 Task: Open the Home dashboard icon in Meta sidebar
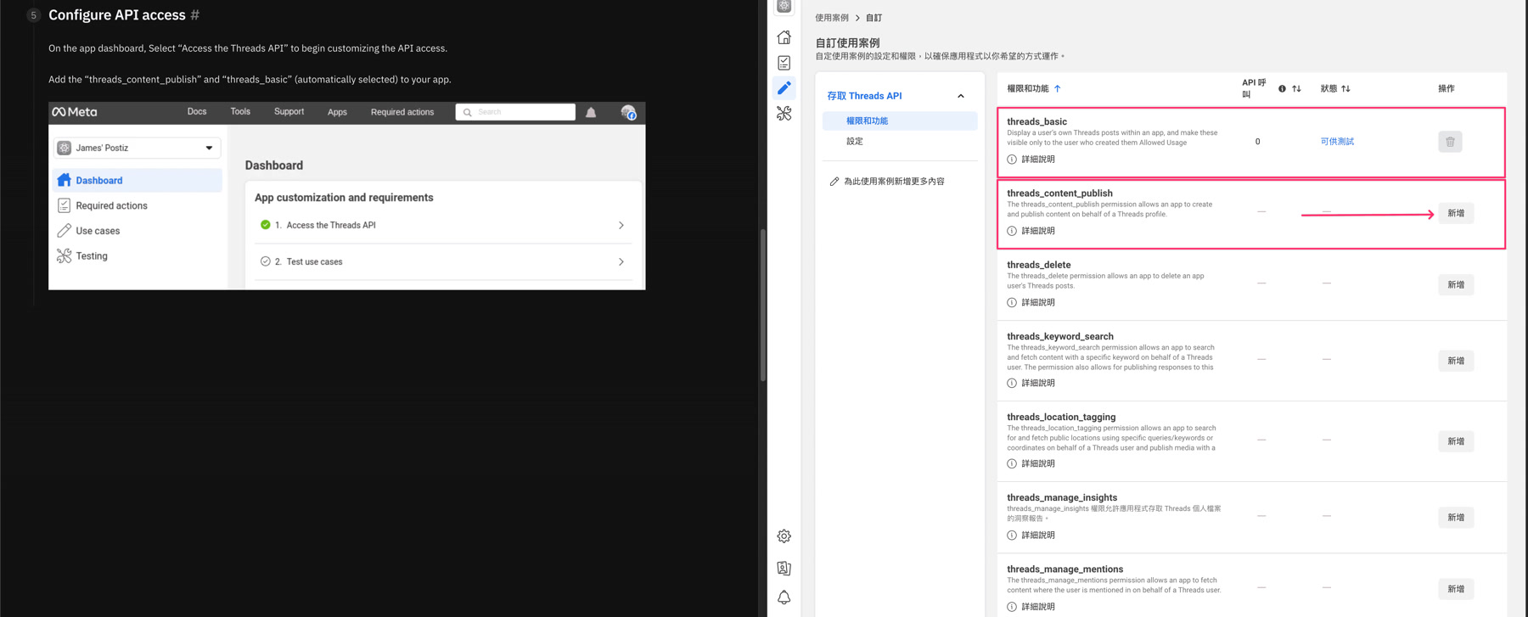784,37
